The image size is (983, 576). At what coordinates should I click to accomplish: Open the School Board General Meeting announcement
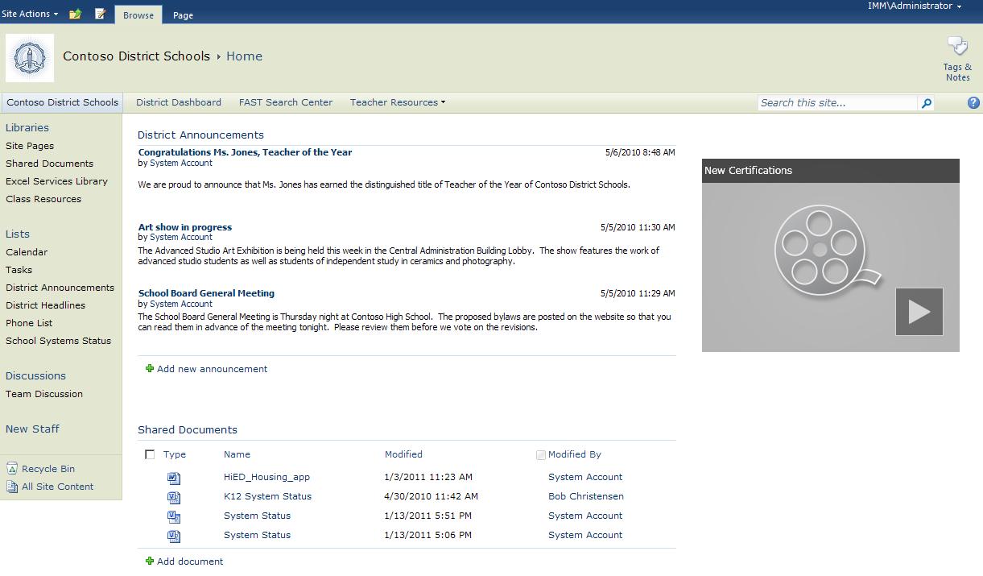click(206, 293)
